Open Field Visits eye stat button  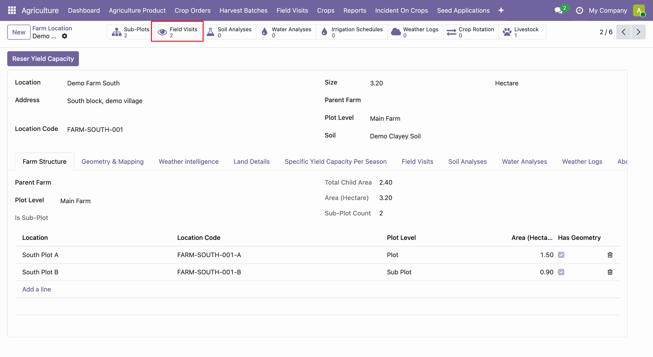tap(178, 32)
